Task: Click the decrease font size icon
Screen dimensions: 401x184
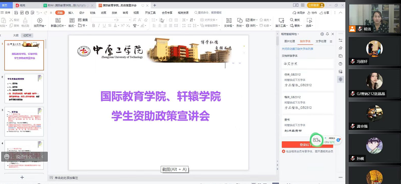Action: [140, 20]
